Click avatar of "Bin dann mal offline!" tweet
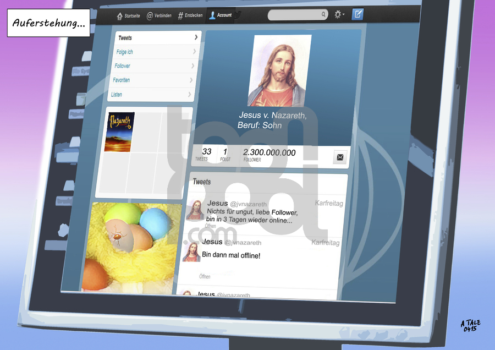 pyautogui.click(x=191, y=251)
